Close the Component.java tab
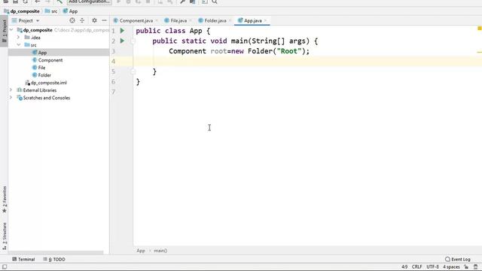This screenshot has height=271, width=482. [157, 20]
